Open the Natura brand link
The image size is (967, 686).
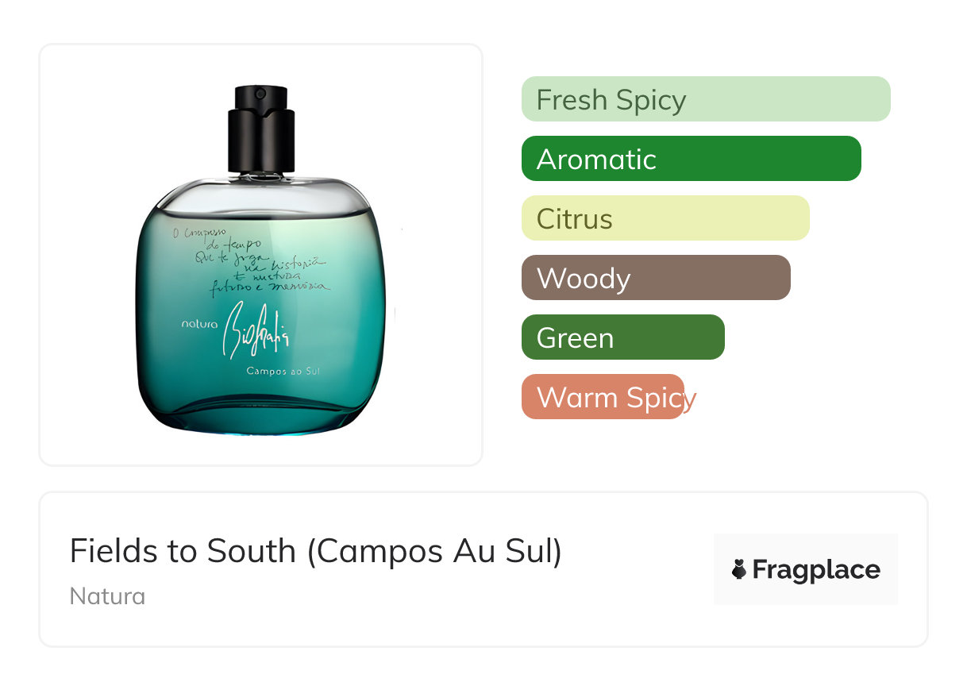[107, 596]
